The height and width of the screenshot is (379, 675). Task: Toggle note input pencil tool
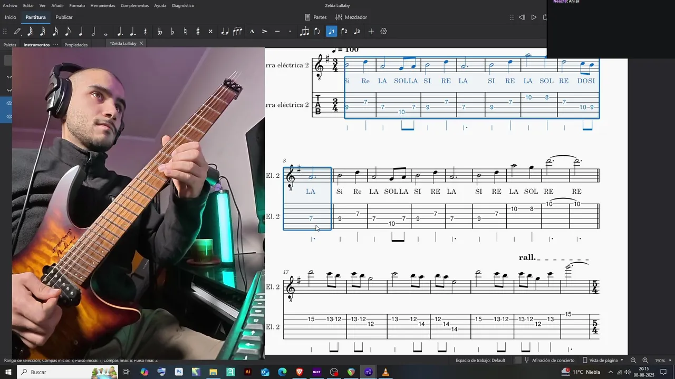pos(17,32)
